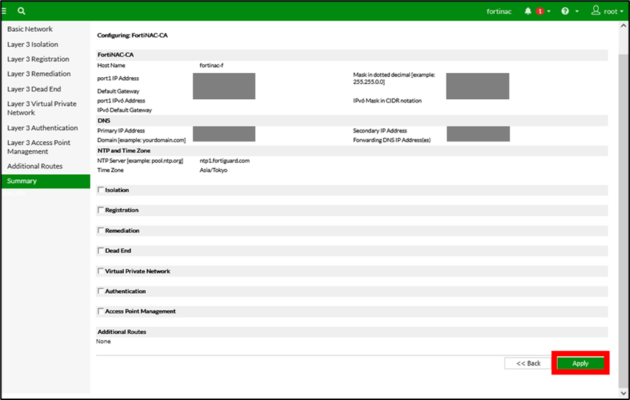
Task: Expand the notifications dropdown arrow
Action: pyautogui.click(x=549, y=11)
